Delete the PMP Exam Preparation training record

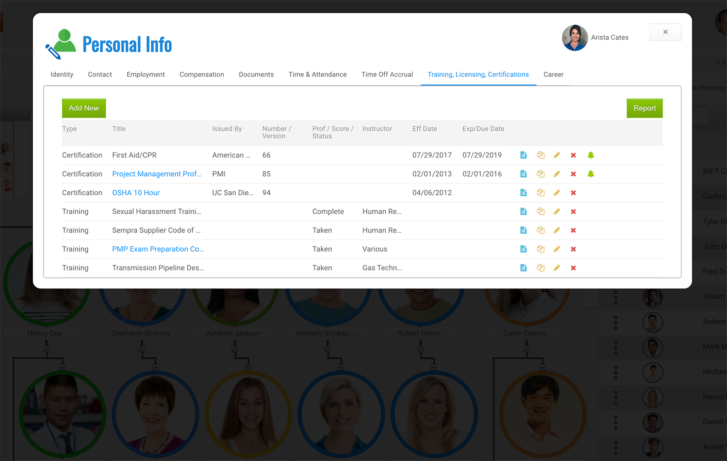point(573,249)
